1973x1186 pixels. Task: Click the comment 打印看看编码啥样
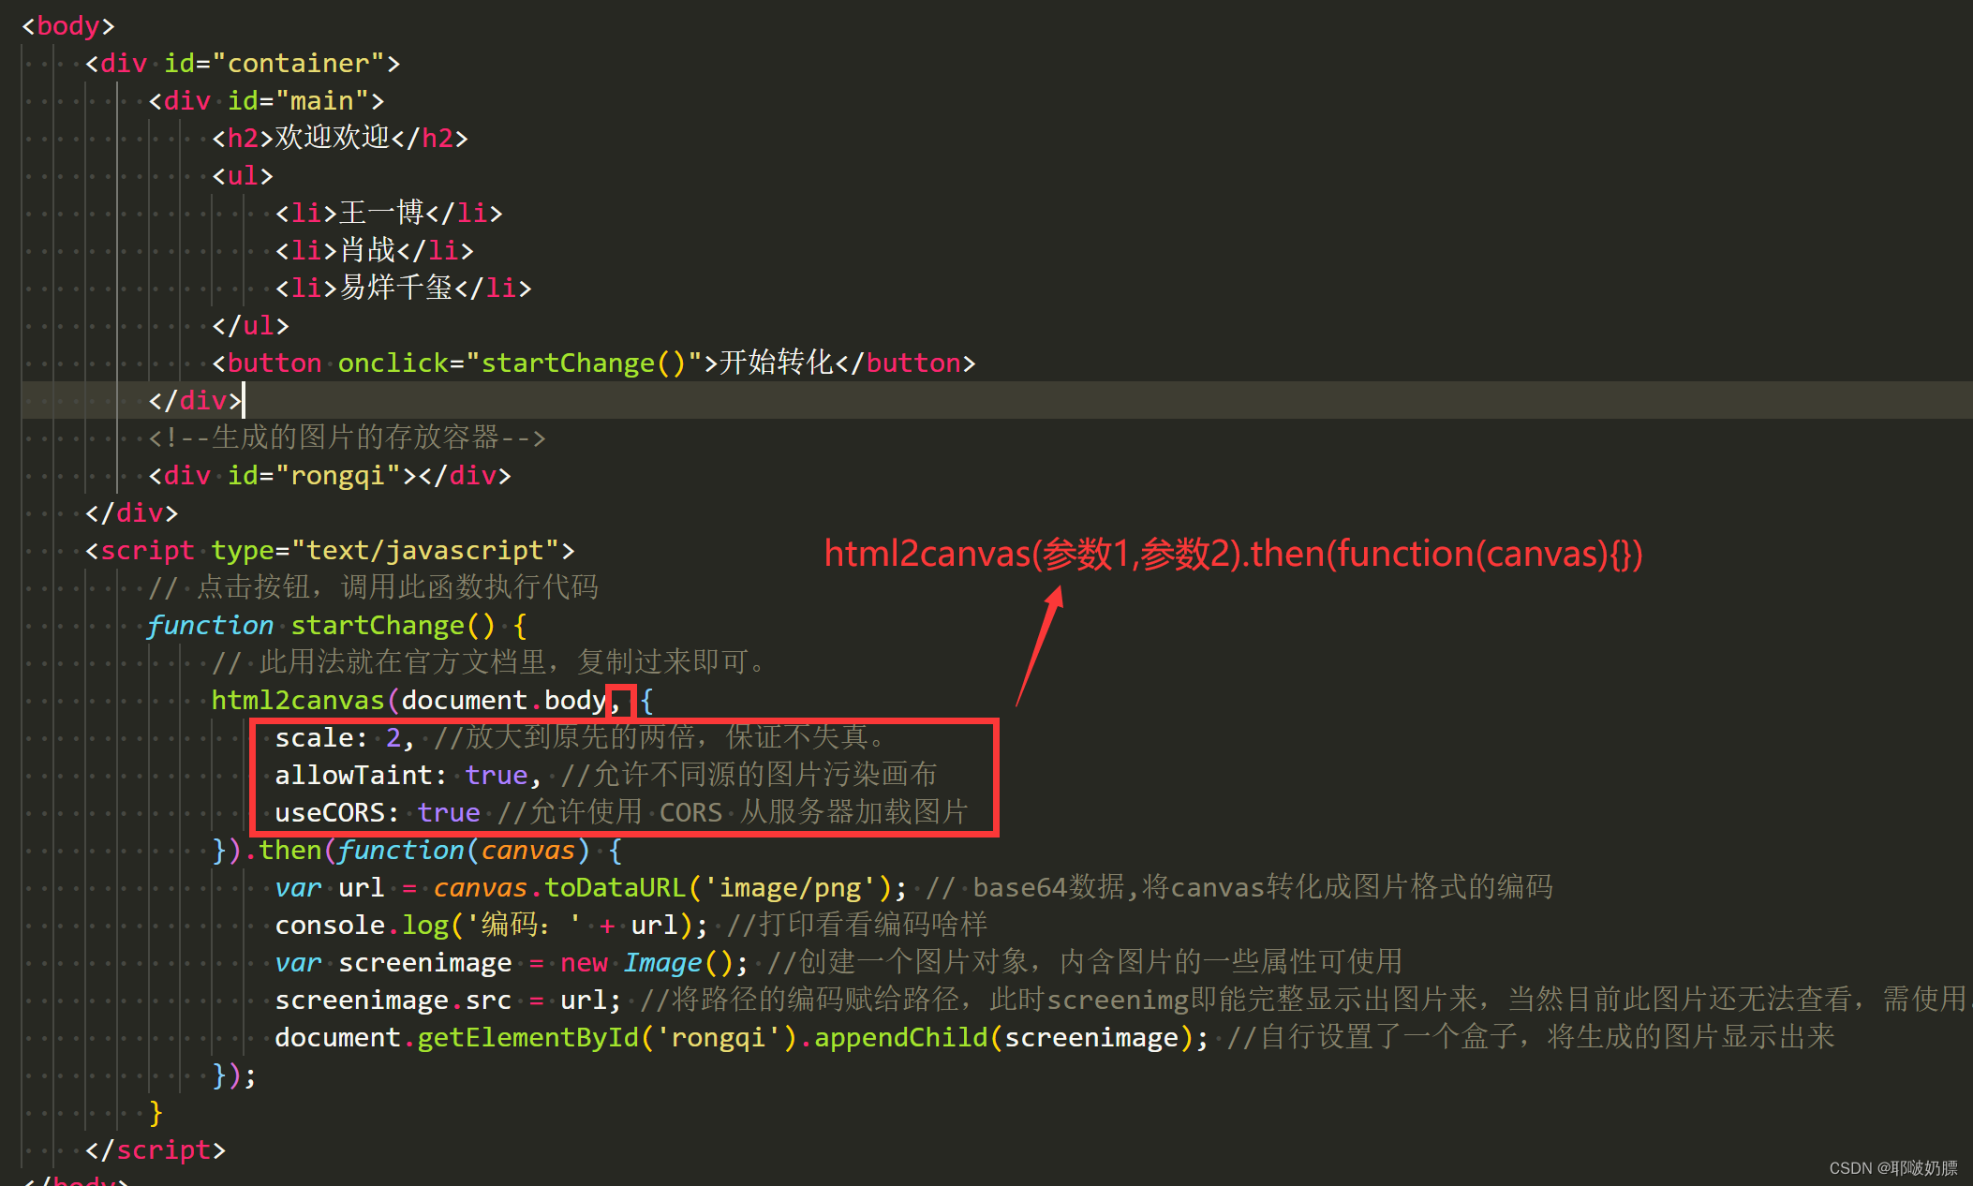tap(857, 925)
